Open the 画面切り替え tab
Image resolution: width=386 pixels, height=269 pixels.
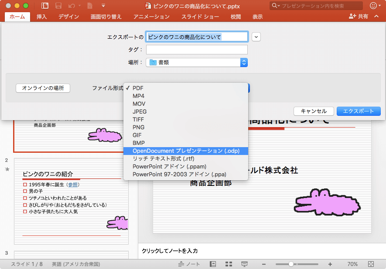click(106, 17)
